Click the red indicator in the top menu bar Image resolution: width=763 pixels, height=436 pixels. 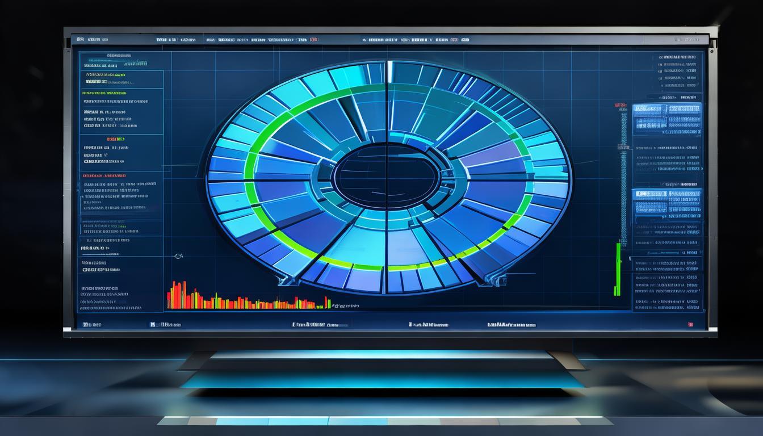tap(314, 40)
